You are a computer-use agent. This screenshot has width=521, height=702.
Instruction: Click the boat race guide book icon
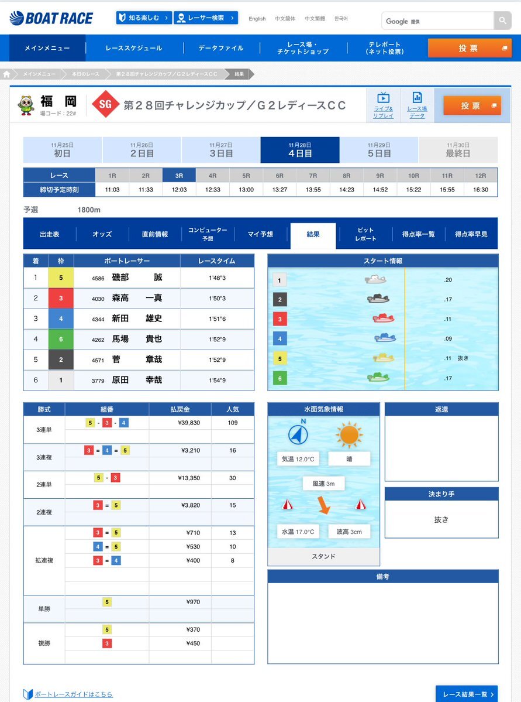point(27,694)
